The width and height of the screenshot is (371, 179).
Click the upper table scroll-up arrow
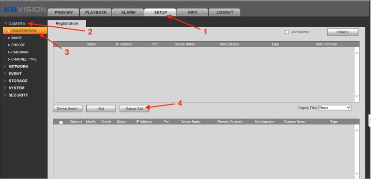click(x=357, y=53)
